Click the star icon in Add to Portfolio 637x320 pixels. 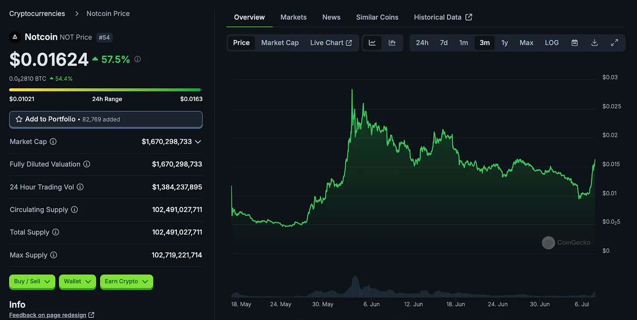(19, 119)
